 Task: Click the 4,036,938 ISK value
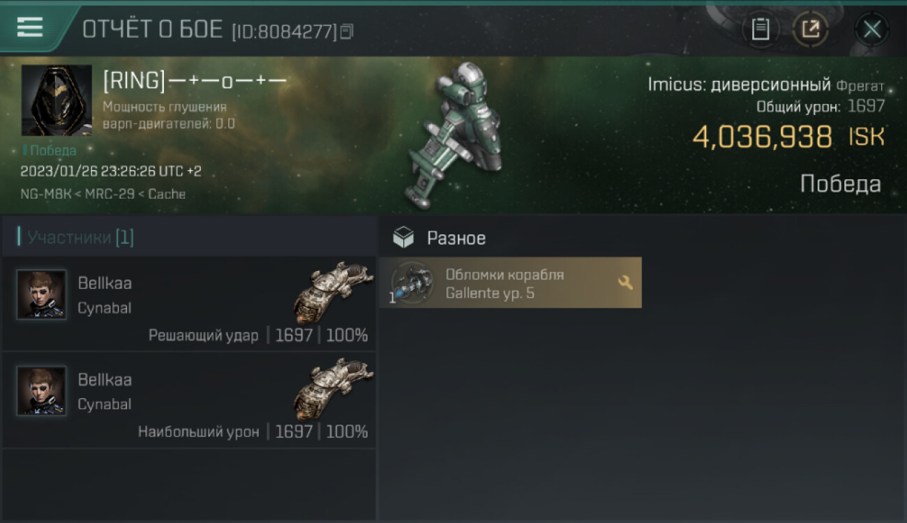click(x=788, y=137)
